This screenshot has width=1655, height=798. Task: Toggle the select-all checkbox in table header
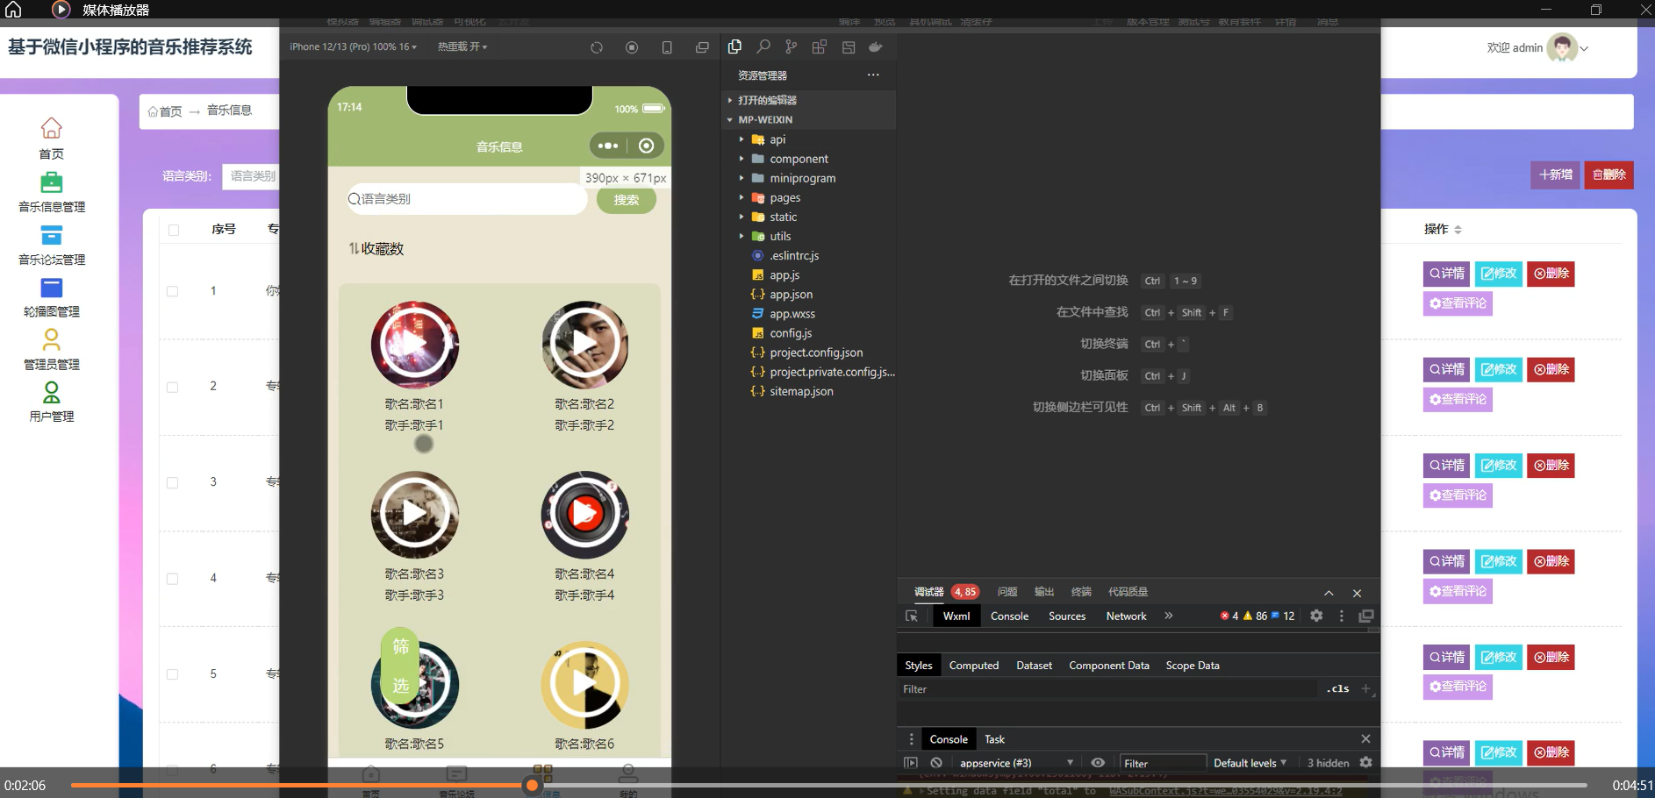[174, 230]
